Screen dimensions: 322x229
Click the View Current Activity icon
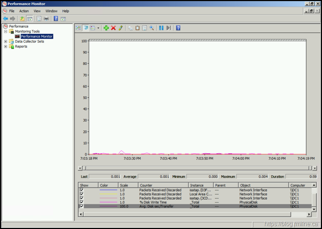[78, 28]
